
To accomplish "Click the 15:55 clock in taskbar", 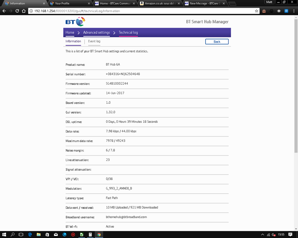I will click(281, 235).
